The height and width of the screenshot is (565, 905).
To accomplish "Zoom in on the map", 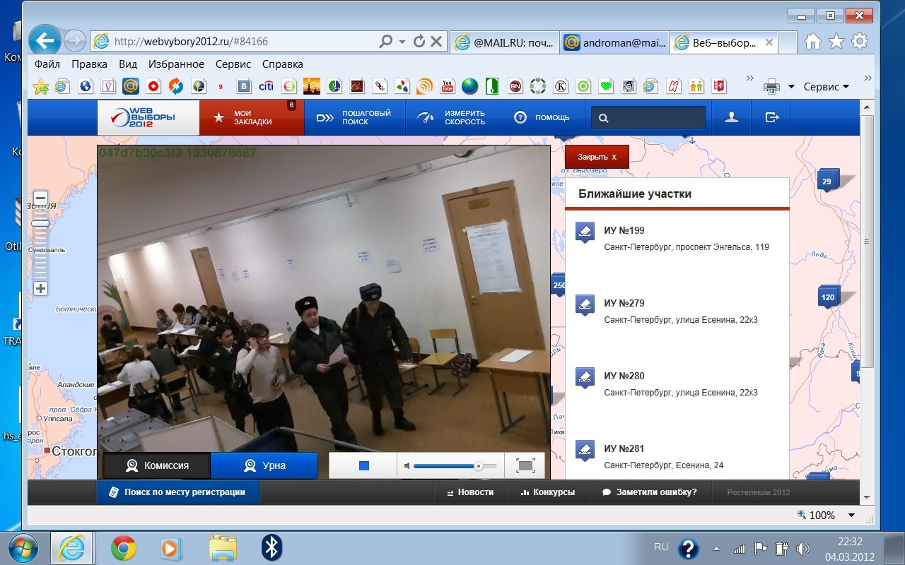I will tap(41, 288).
